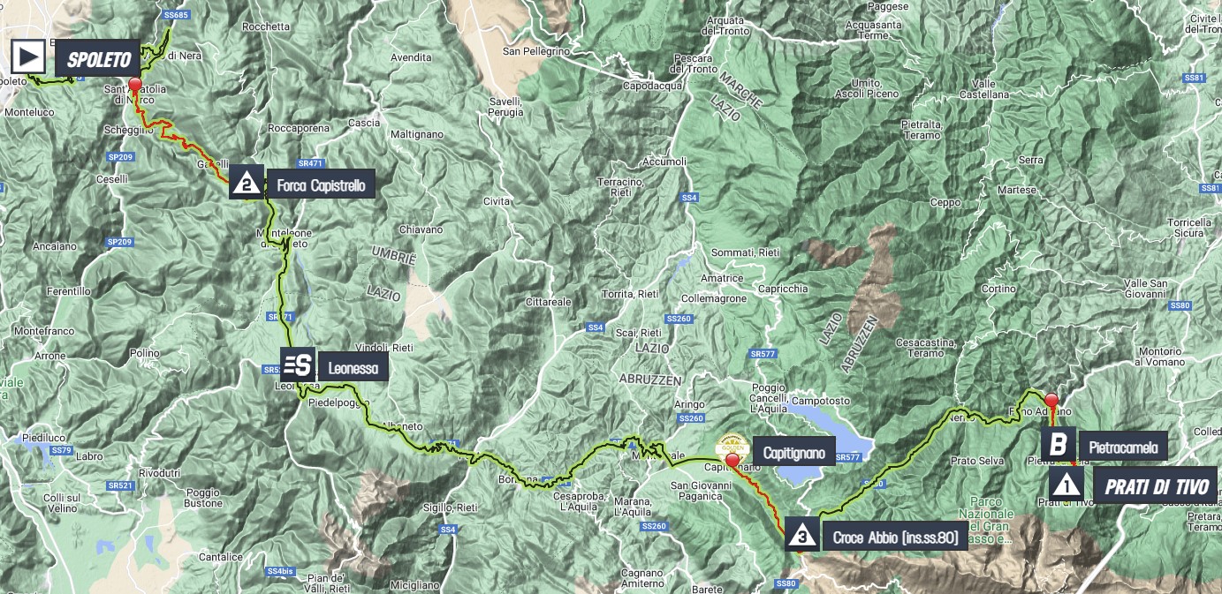
Task: Click the Croce Abbio (ins.ss.80) label
Action: coord(894,535)
